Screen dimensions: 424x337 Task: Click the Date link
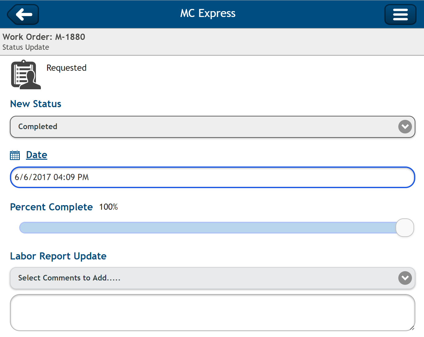(36, 155)
